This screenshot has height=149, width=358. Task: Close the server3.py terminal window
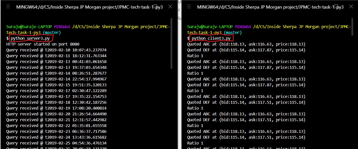[x=170, y=7]
